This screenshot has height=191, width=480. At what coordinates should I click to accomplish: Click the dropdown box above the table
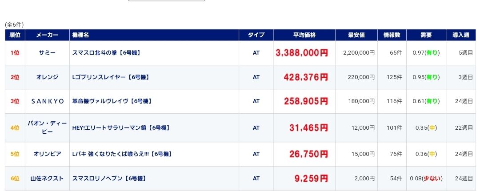(x=167, y=0)
